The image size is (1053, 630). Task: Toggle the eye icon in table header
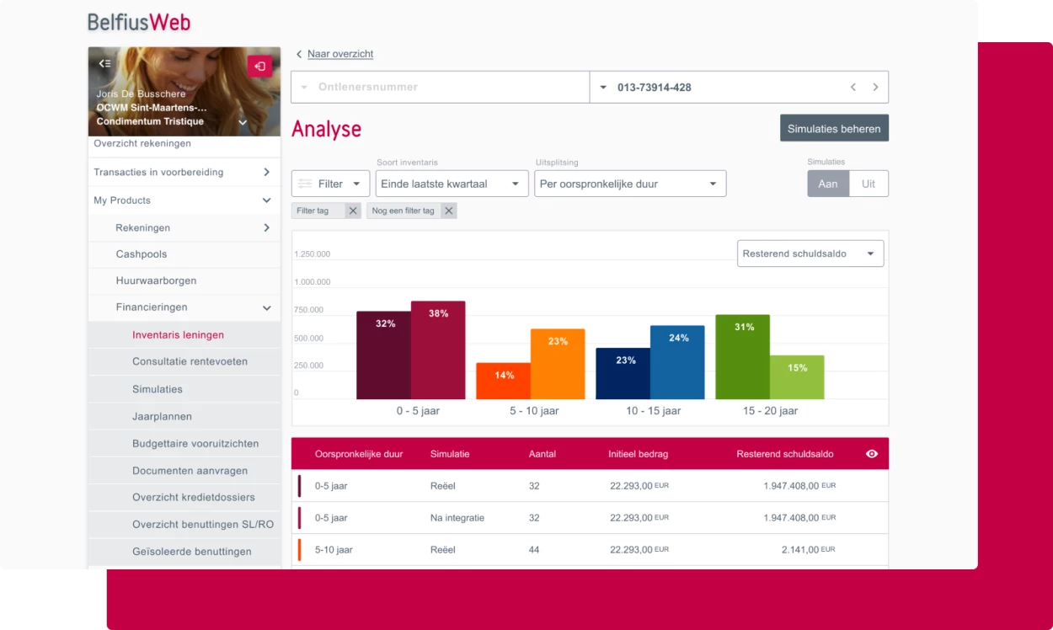pyautogui.click(x=872, y=454)
